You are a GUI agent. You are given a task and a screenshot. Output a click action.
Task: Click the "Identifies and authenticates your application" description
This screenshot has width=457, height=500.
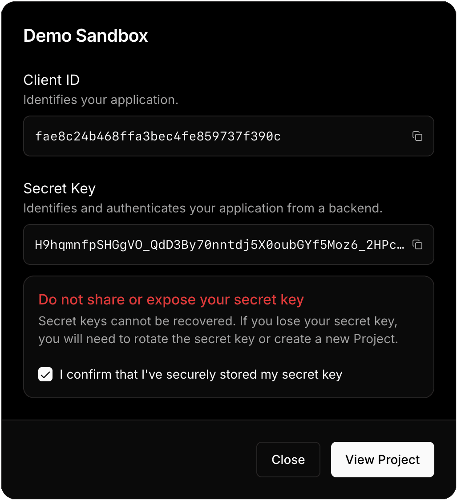pyautogui.click(x=202, y=208)
